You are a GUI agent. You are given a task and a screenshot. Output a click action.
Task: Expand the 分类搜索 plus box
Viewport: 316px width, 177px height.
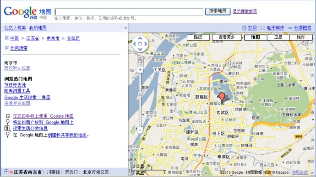[x=7, y=48]
